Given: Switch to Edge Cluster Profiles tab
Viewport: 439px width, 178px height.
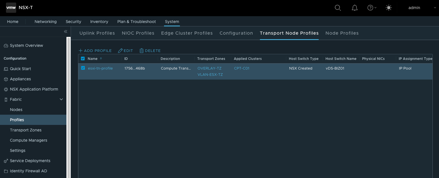Looking at the screenshot, I should (187, 33).
